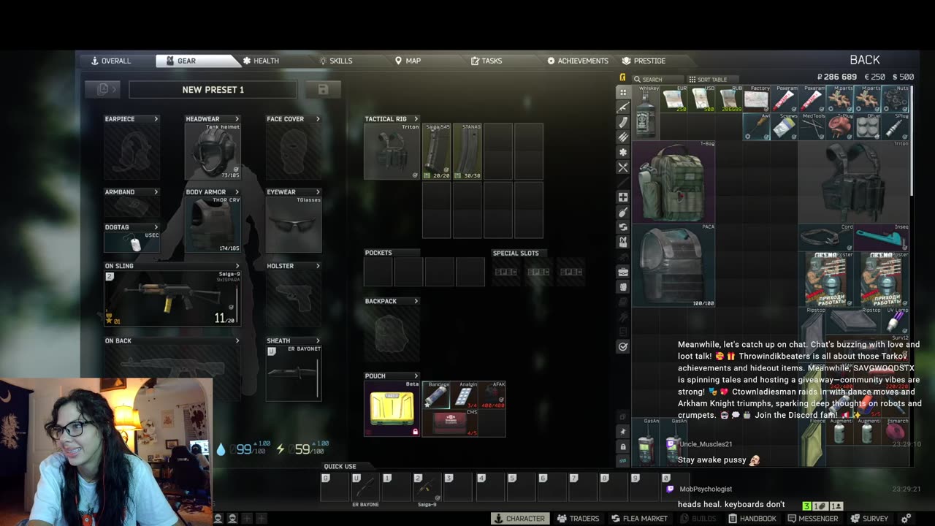Select the SPlug spark plug item
Screen dimensions: 935x526
point(896,126)
